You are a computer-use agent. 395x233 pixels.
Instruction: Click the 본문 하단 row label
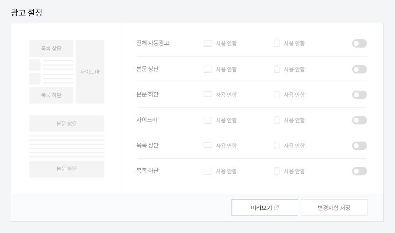point(147,94)
